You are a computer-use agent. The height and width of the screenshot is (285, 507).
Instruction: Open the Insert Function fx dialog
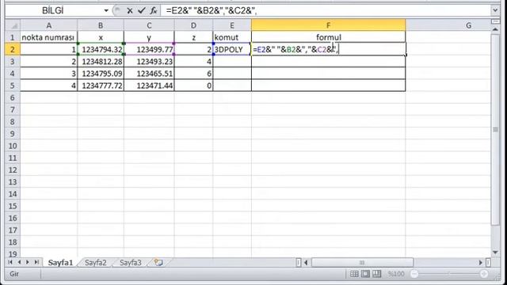(x=154, y=10)
